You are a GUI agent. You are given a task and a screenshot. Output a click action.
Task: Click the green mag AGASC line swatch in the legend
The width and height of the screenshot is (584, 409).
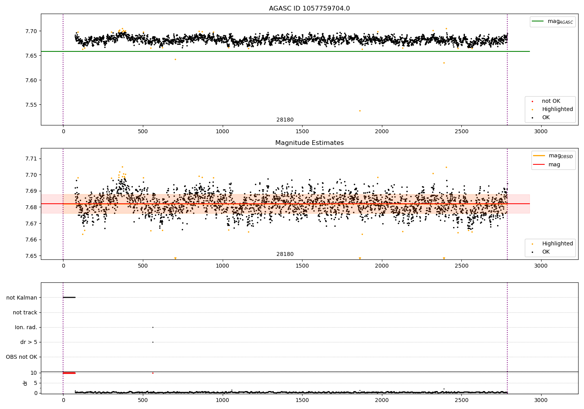click(538, 21)
